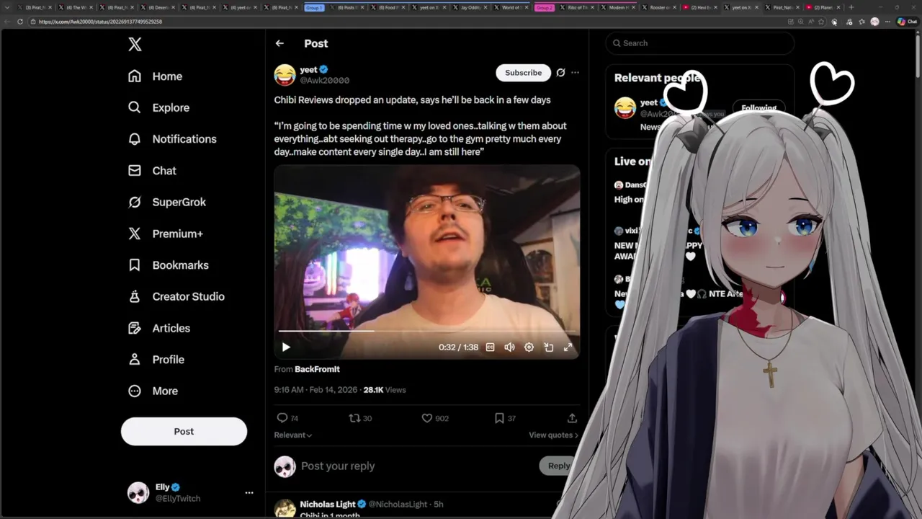
Task: Click the 9:16 AM Feb 14, 2026 timestamp
Action: pos(315,390)
